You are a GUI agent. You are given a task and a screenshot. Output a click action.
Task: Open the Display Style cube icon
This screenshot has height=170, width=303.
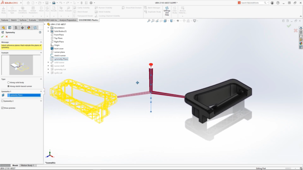tap(171, 21)
